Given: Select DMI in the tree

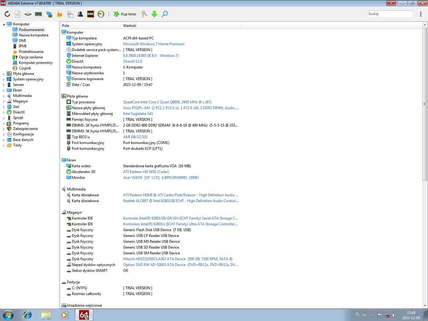Looking at the screenshot, I should click(22, 41).
